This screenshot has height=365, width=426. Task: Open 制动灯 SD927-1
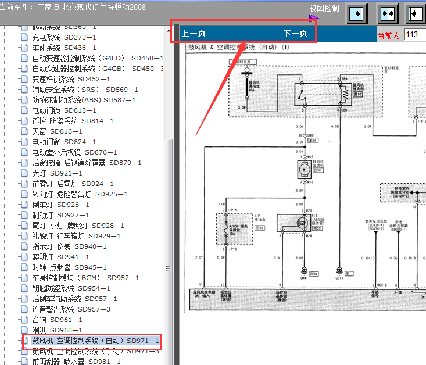point(60,215)
